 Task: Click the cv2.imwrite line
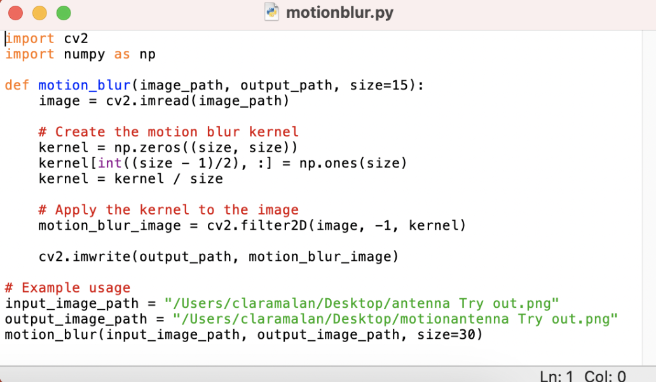(x=219, y=256)
